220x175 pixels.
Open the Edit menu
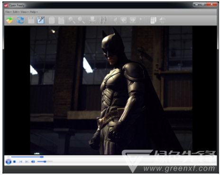point(16,12)
